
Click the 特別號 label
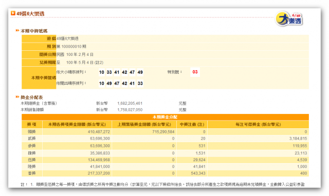click(174, 72)
